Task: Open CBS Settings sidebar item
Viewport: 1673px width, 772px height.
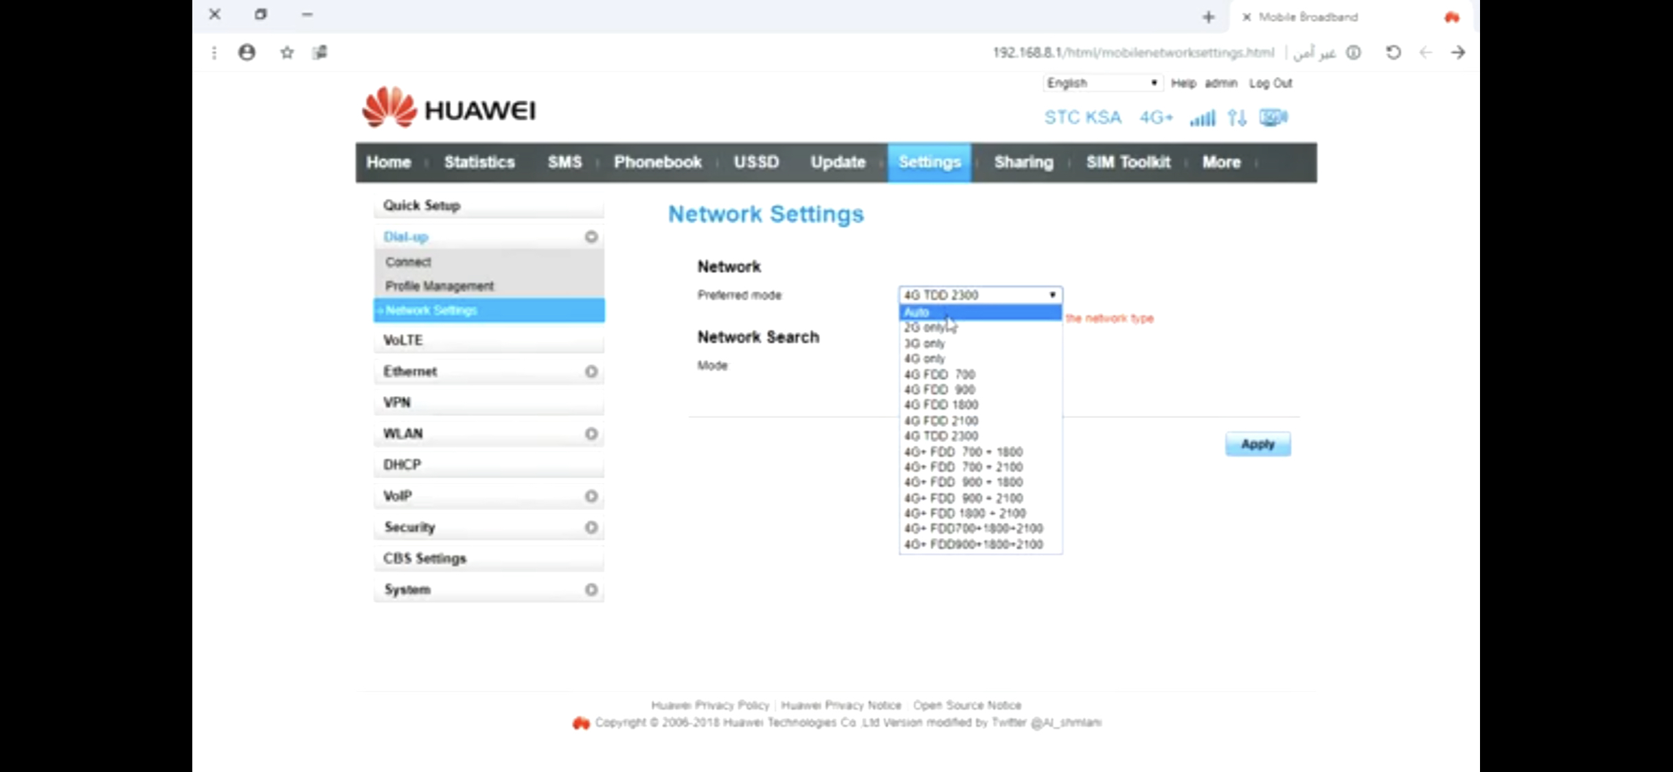Action: (488, 558)
